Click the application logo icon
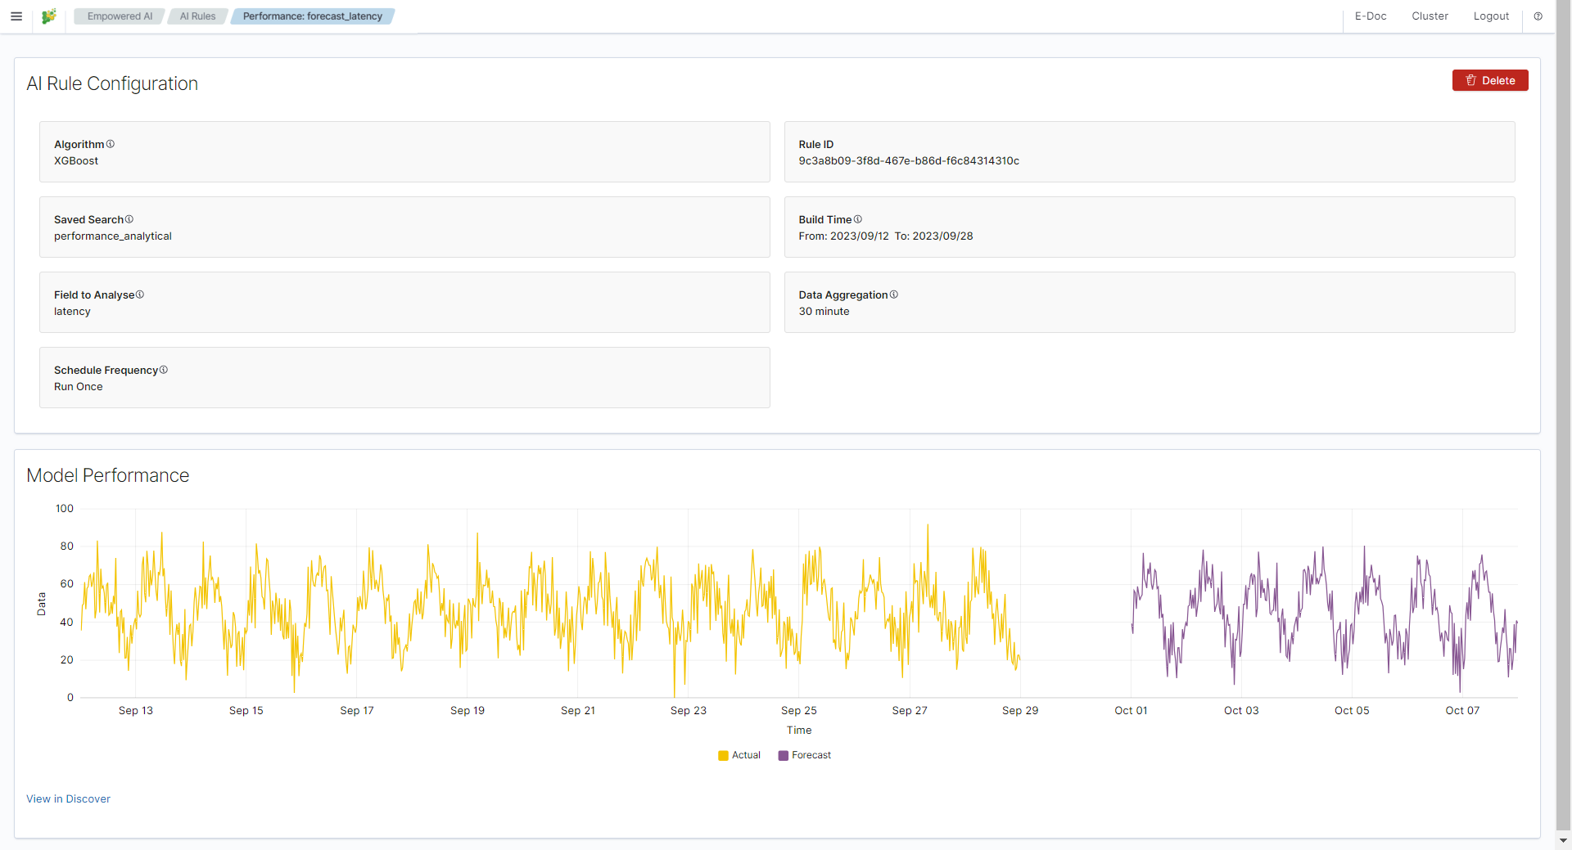The image size is (1572, 850). (x=49, y=16)
